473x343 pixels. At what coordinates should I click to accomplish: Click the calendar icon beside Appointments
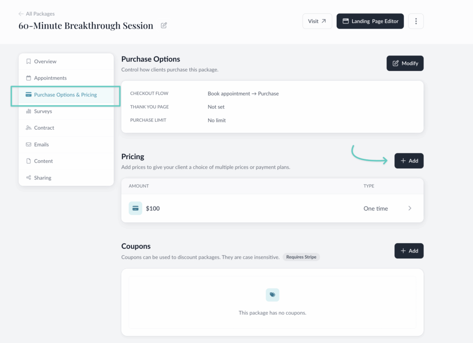point(29,78)
